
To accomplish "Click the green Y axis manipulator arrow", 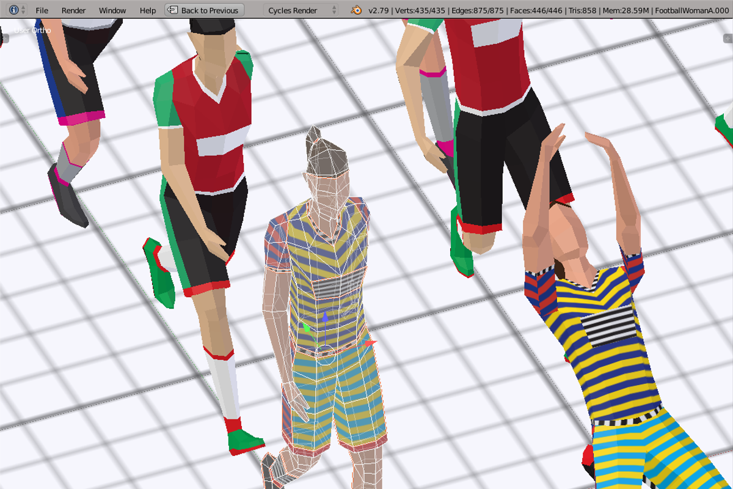I will pos(307,329).
